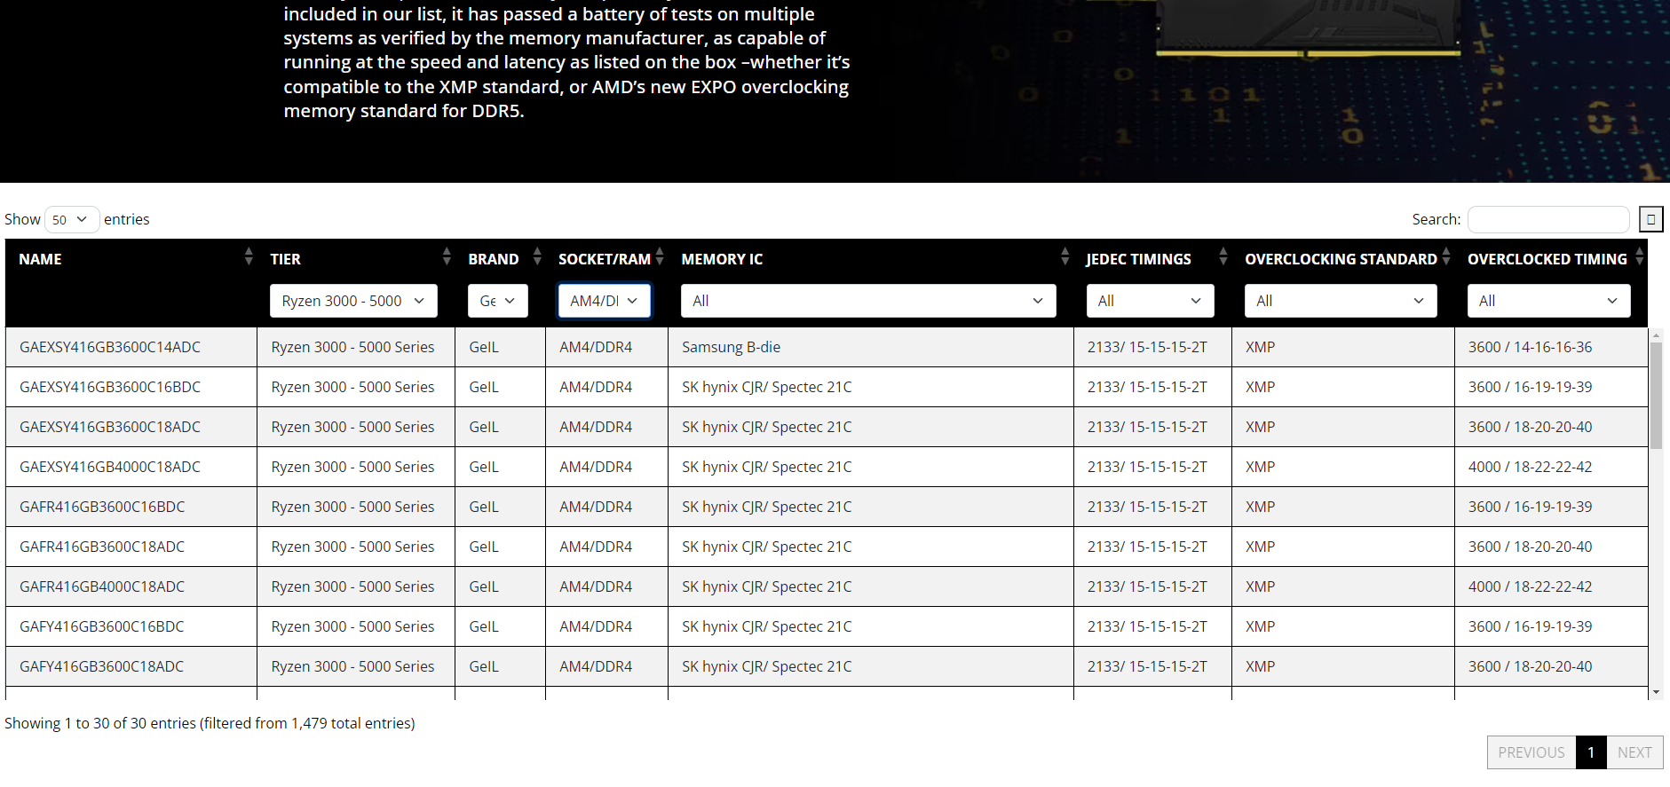Sort by the SOCKET/RAM column arrows

[660, 257]
